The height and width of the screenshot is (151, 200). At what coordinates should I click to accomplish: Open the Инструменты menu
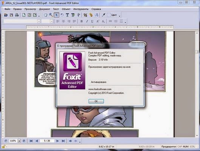[81, 9]
